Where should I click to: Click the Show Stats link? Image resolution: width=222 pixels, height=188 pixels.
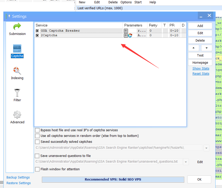201,68
